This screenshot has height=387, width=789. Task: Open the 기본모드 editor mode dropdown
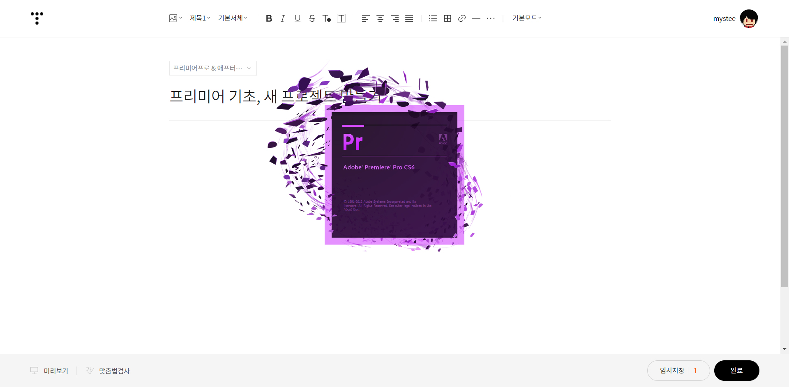click(x=527, y=18)
